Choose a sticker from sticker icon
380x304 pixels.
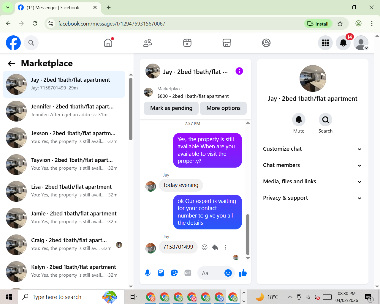pos(175,273)
